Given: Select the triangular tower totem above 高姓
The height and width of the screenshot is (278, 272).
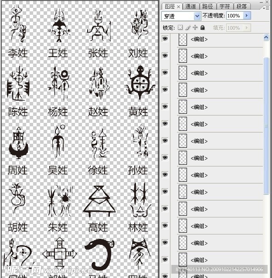Looking at the screenshot, I should pyautogui.click(x=99, y=201).
